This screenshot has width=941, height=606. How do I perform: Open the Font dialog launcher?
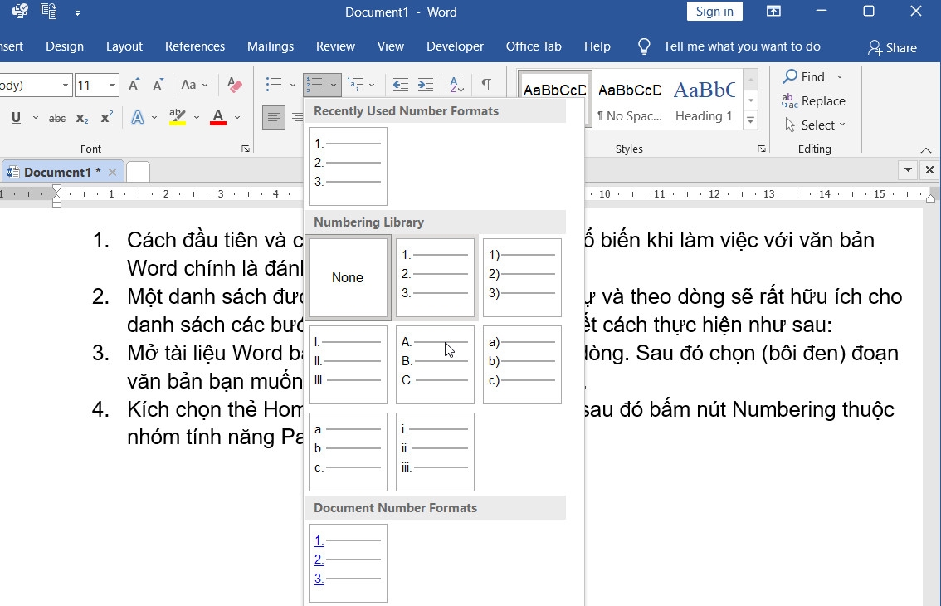coord(246,149)
